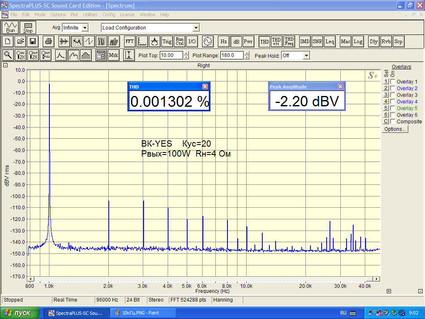The width and height of the screenshot is (425, 319).
Task: Open the time series view icon
Action: pos(64,42)
